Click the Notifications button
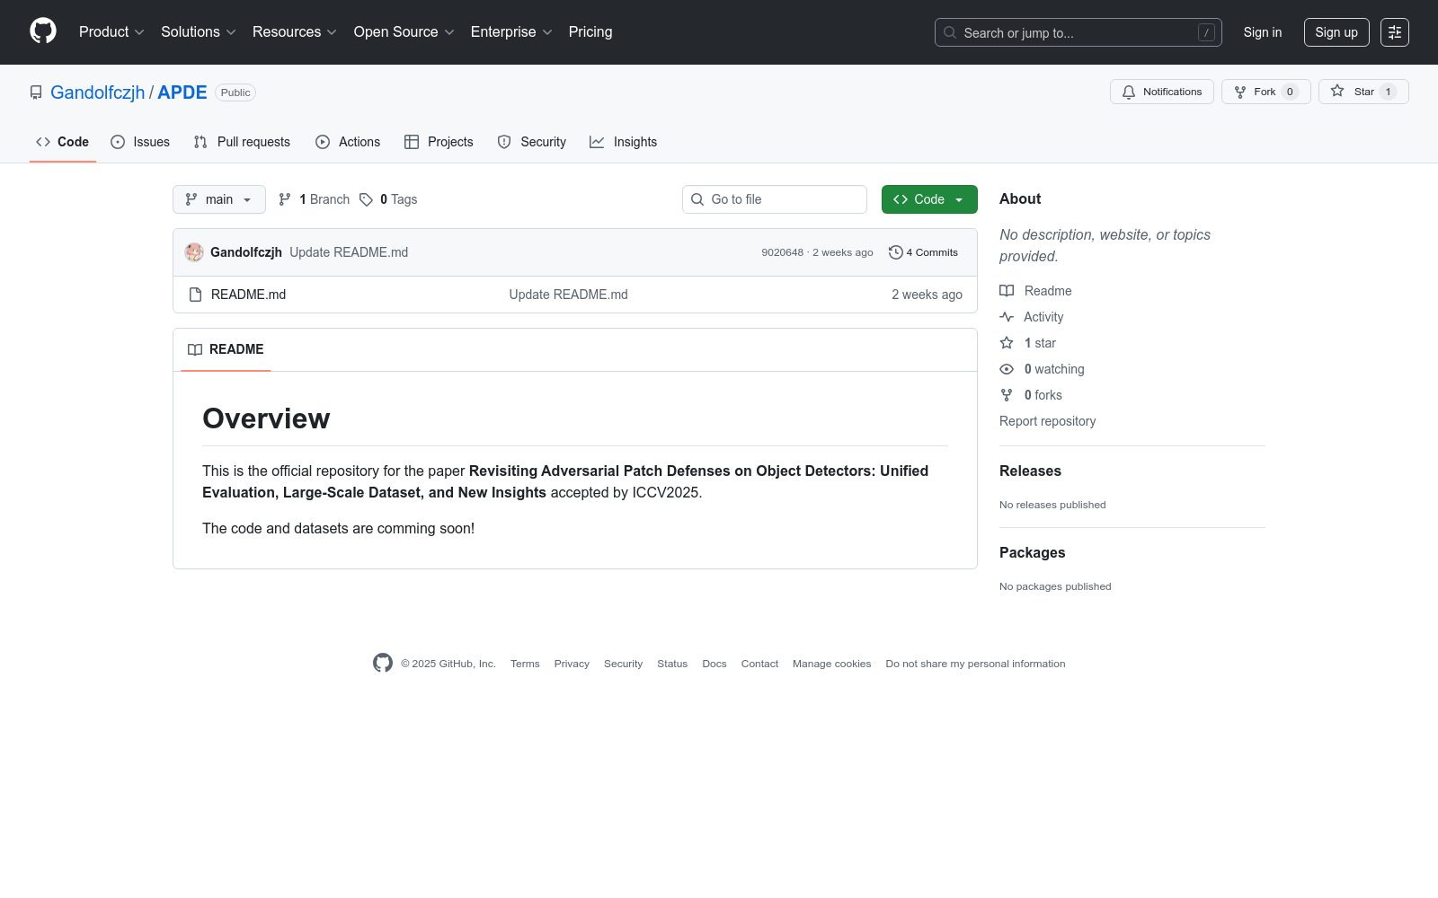 pyautogui.click(x=1162, y=92)
